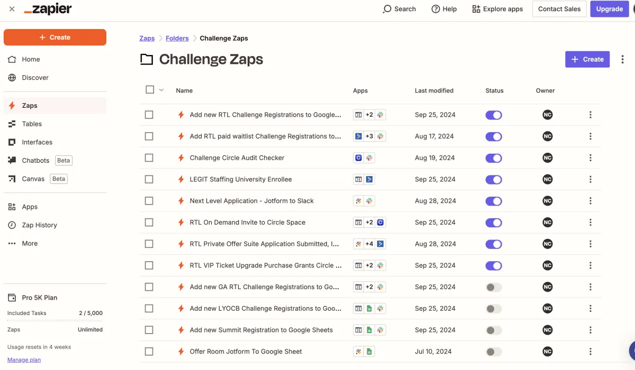Click the Zapier logo
The image size is (635, 370).
[x=48, y=9]
